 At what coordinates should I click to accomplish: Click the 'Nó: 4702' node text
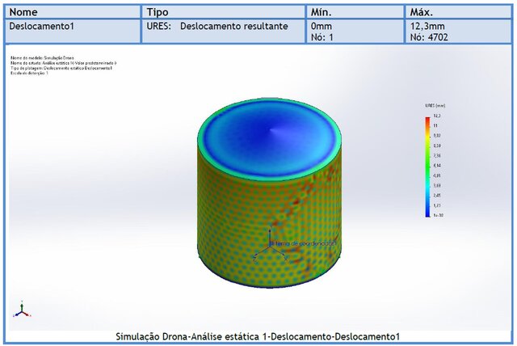(429, 37)
